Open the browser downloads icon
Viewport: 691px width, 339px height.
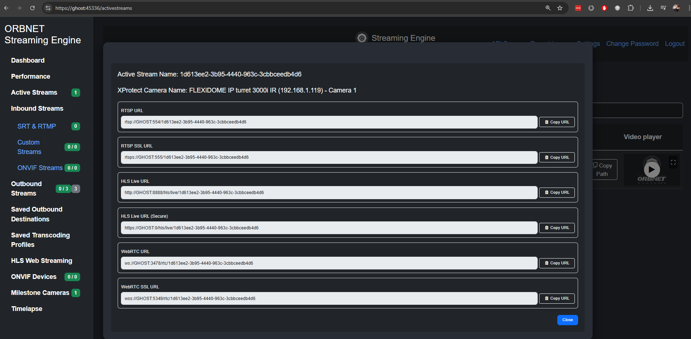pos(650,8)
